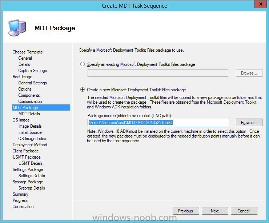This screenshot has height=223, width=269.
Task: Select Choose Template step
Action: 28,52
